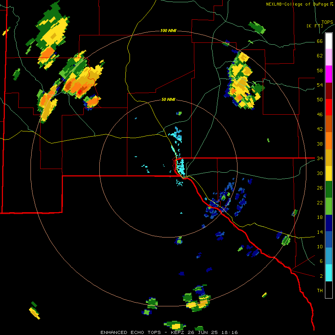Click the legend value 2
The width and height of the screenshot is (335, 335).
[321, 276]
